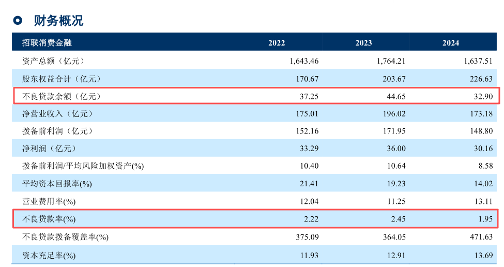
Task: Click the 2023 column header
Action: [x=363, y=43]
